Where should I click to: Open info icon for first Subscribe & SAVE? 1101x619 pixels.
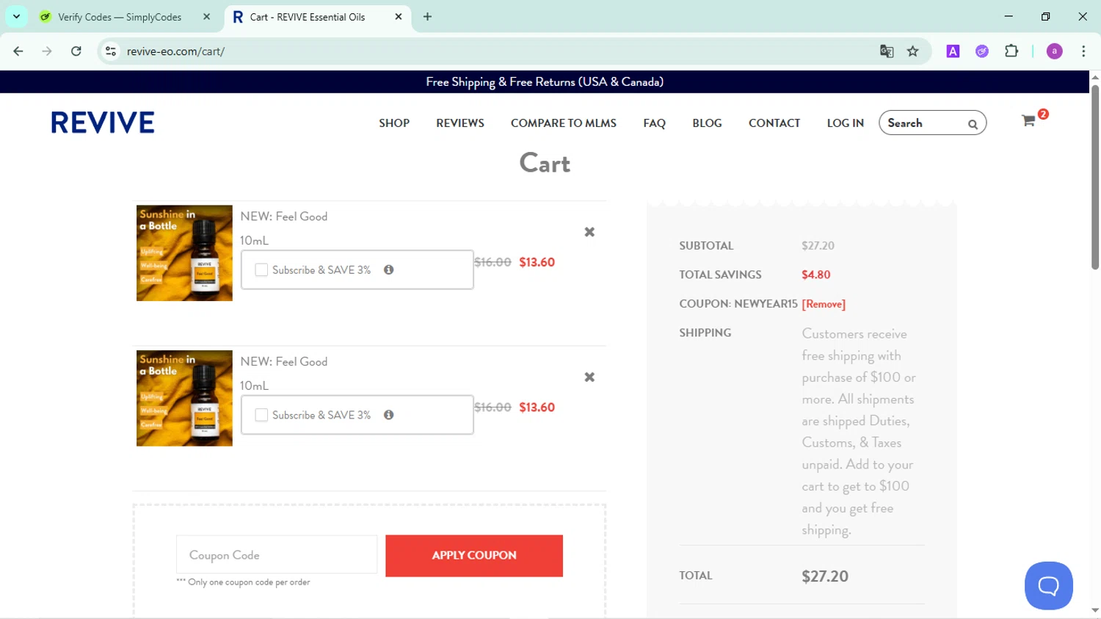pyautogui.click(x=389, y=269)
